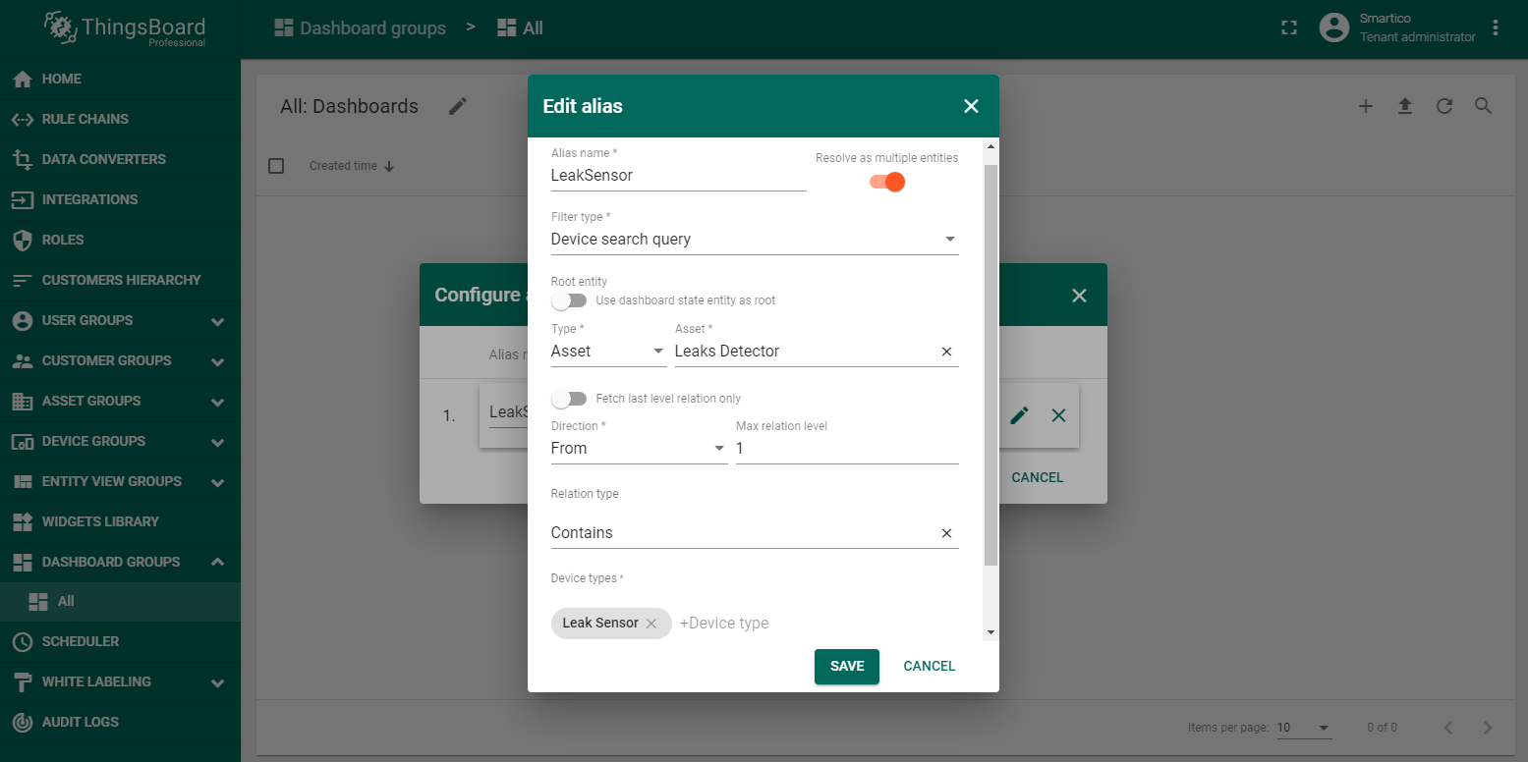Open the Filter type dropdown

click(754, 240)
